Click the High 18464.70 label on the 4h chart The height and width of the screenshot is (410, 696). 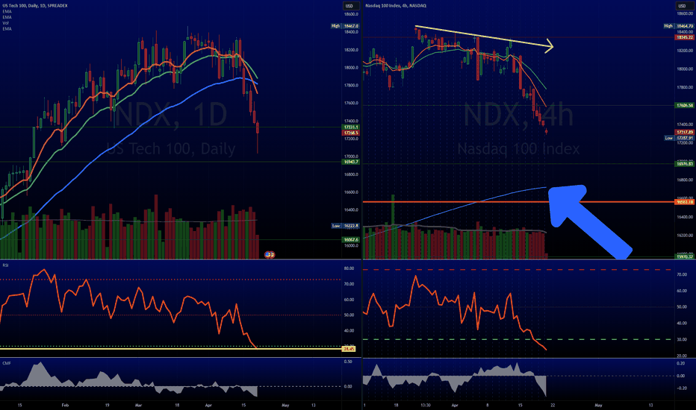[678, 26]
